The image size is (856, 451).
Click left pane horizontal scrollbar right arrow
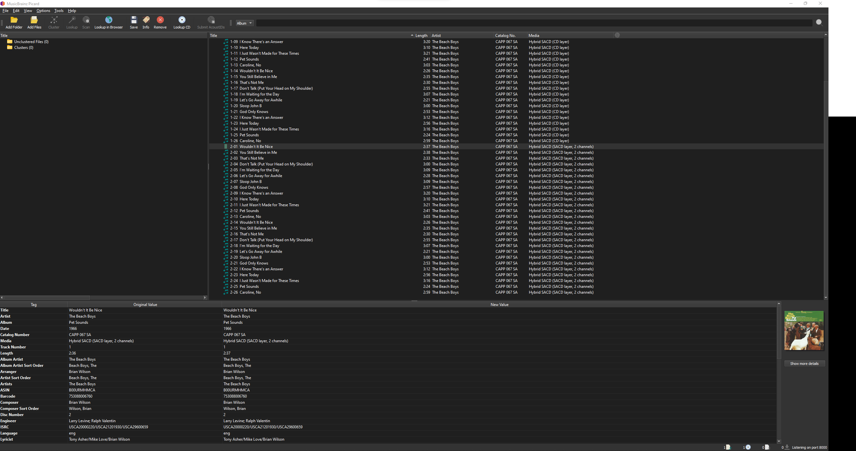tap(205, 298)
